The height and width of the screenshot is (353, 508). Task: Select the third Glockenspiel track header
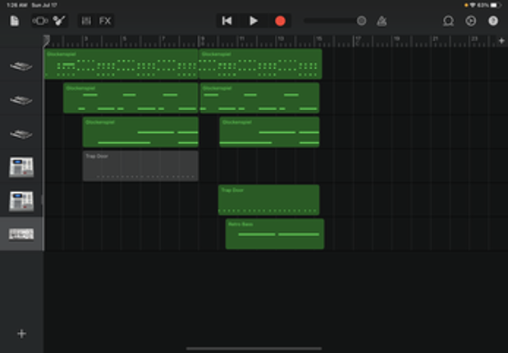21,134
